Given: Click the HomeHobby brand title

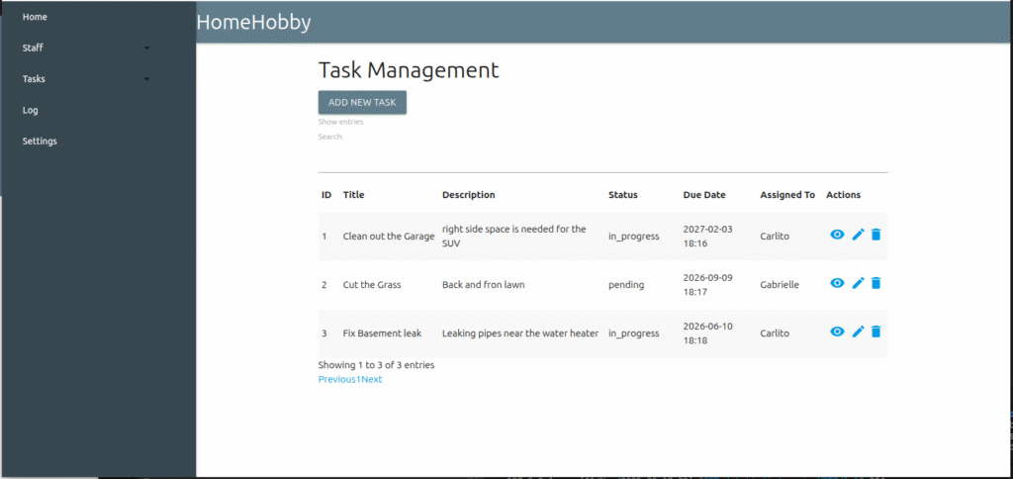Looking at the screenshot, I should click(253, 22).
